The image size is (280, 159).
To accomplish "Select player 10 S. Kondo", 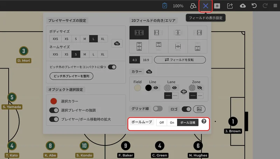I will click(x=84, y=146).
